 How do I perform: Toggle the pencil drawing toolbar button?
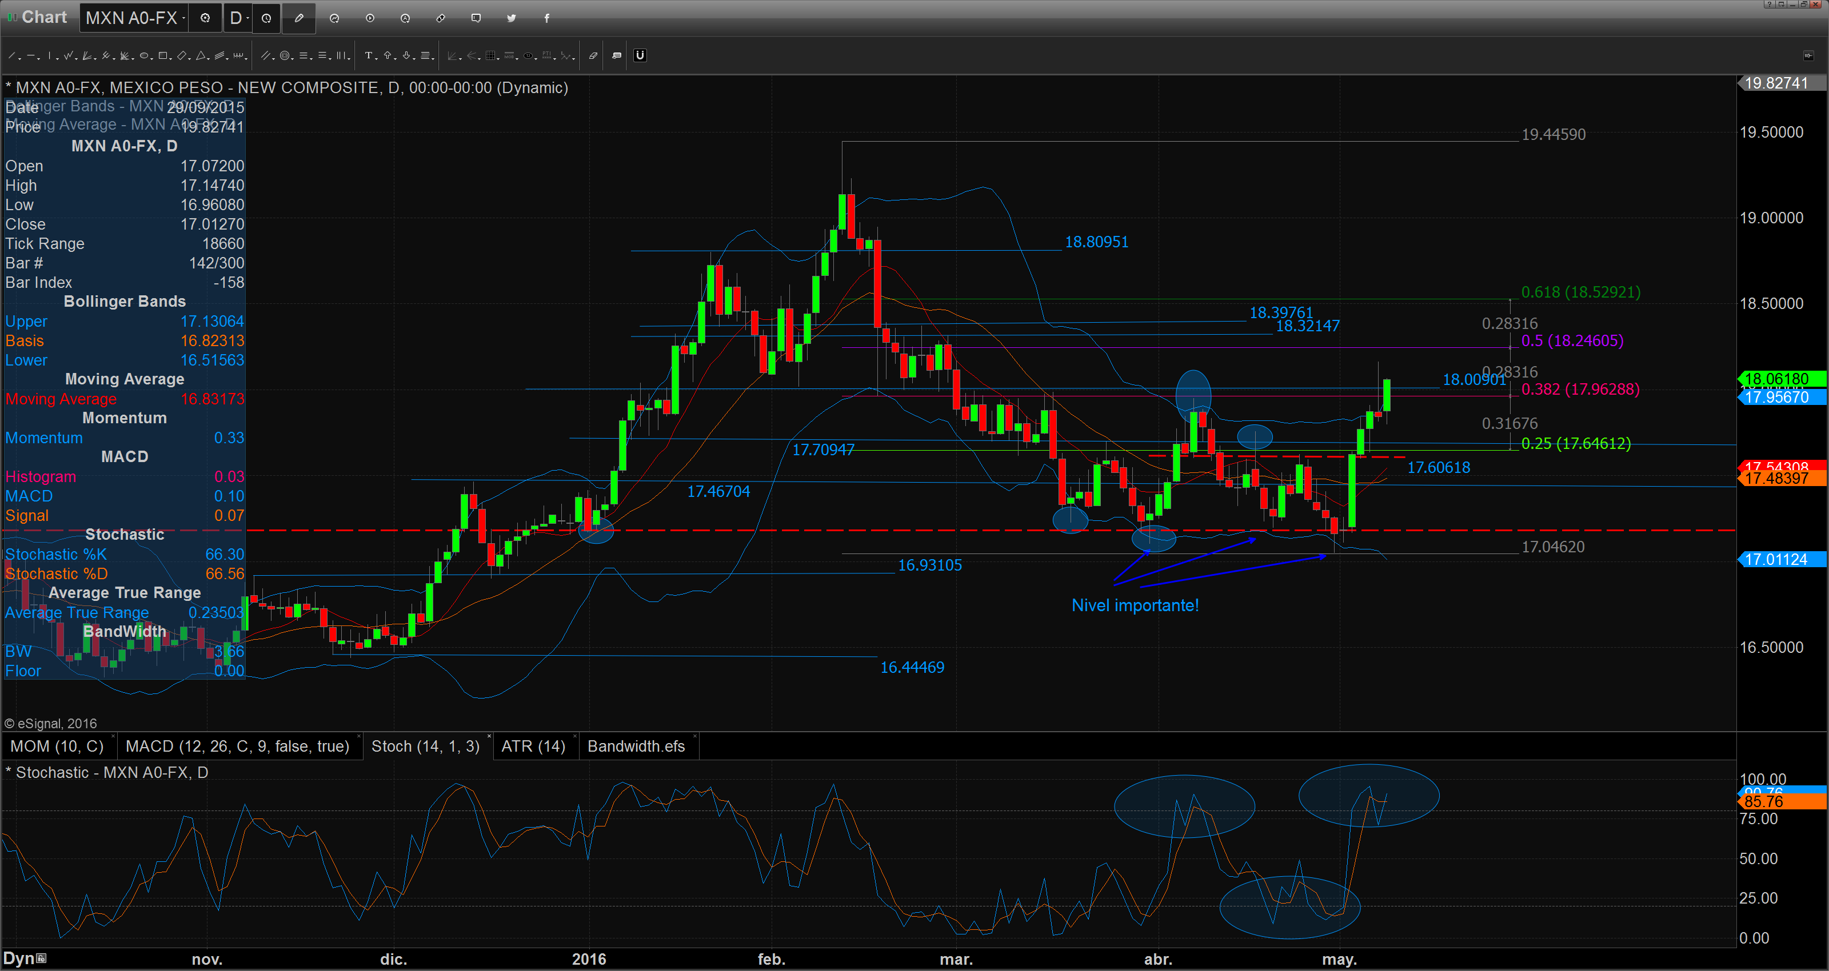299,18
